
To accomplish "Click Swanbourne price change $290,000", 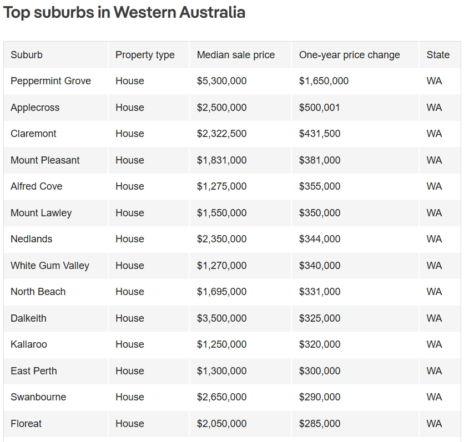I will coord(320,397).
